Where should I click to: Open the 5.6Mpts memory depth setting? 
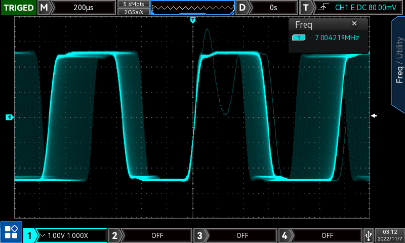pyautogui.click(x=133, y=4)
